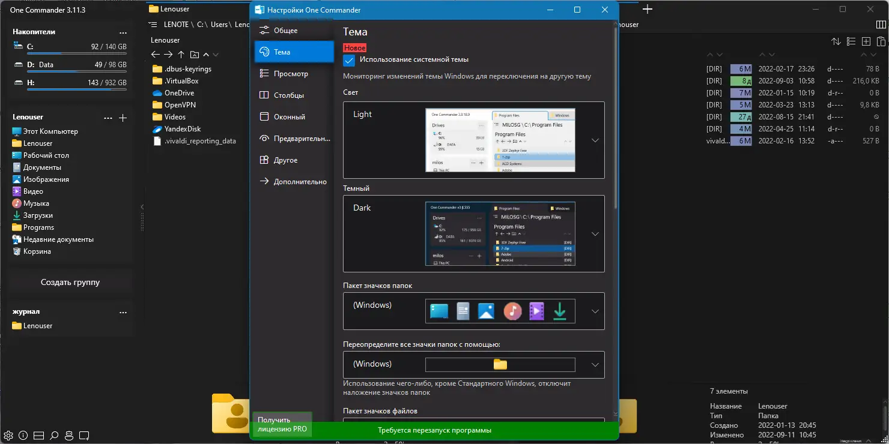This screenshot has width=889, height=444.
Task: Select drive H: in Накопители
Action: click(x=70, y=83)
